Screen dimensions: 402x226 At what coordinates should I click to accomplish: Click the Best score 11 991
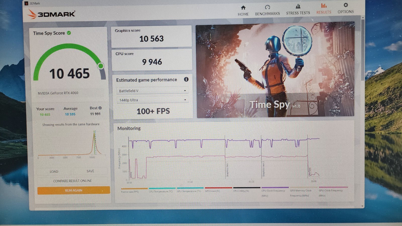(x=95, y=114)
